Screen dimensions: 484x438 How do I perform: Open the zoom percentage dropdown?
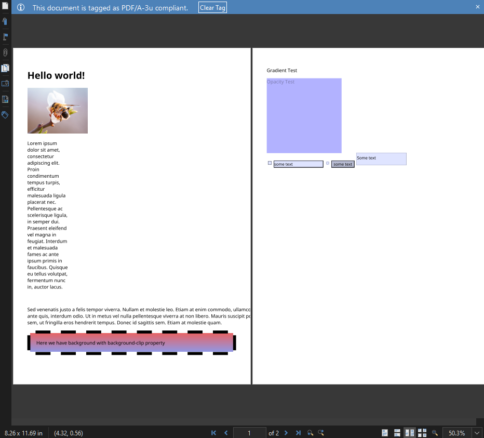point(476,432)
